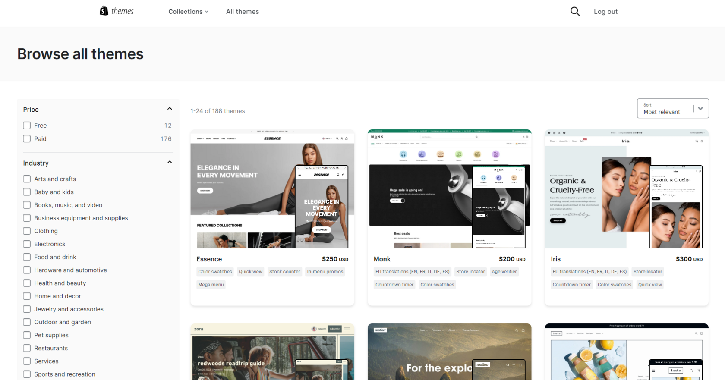Select the Health and beauty filter
Image resolution: width=725 pixels, height=380 pixels.
[27, 283]
